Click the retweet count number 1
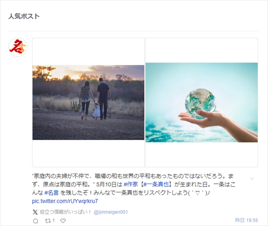 (x=54, y=220)
